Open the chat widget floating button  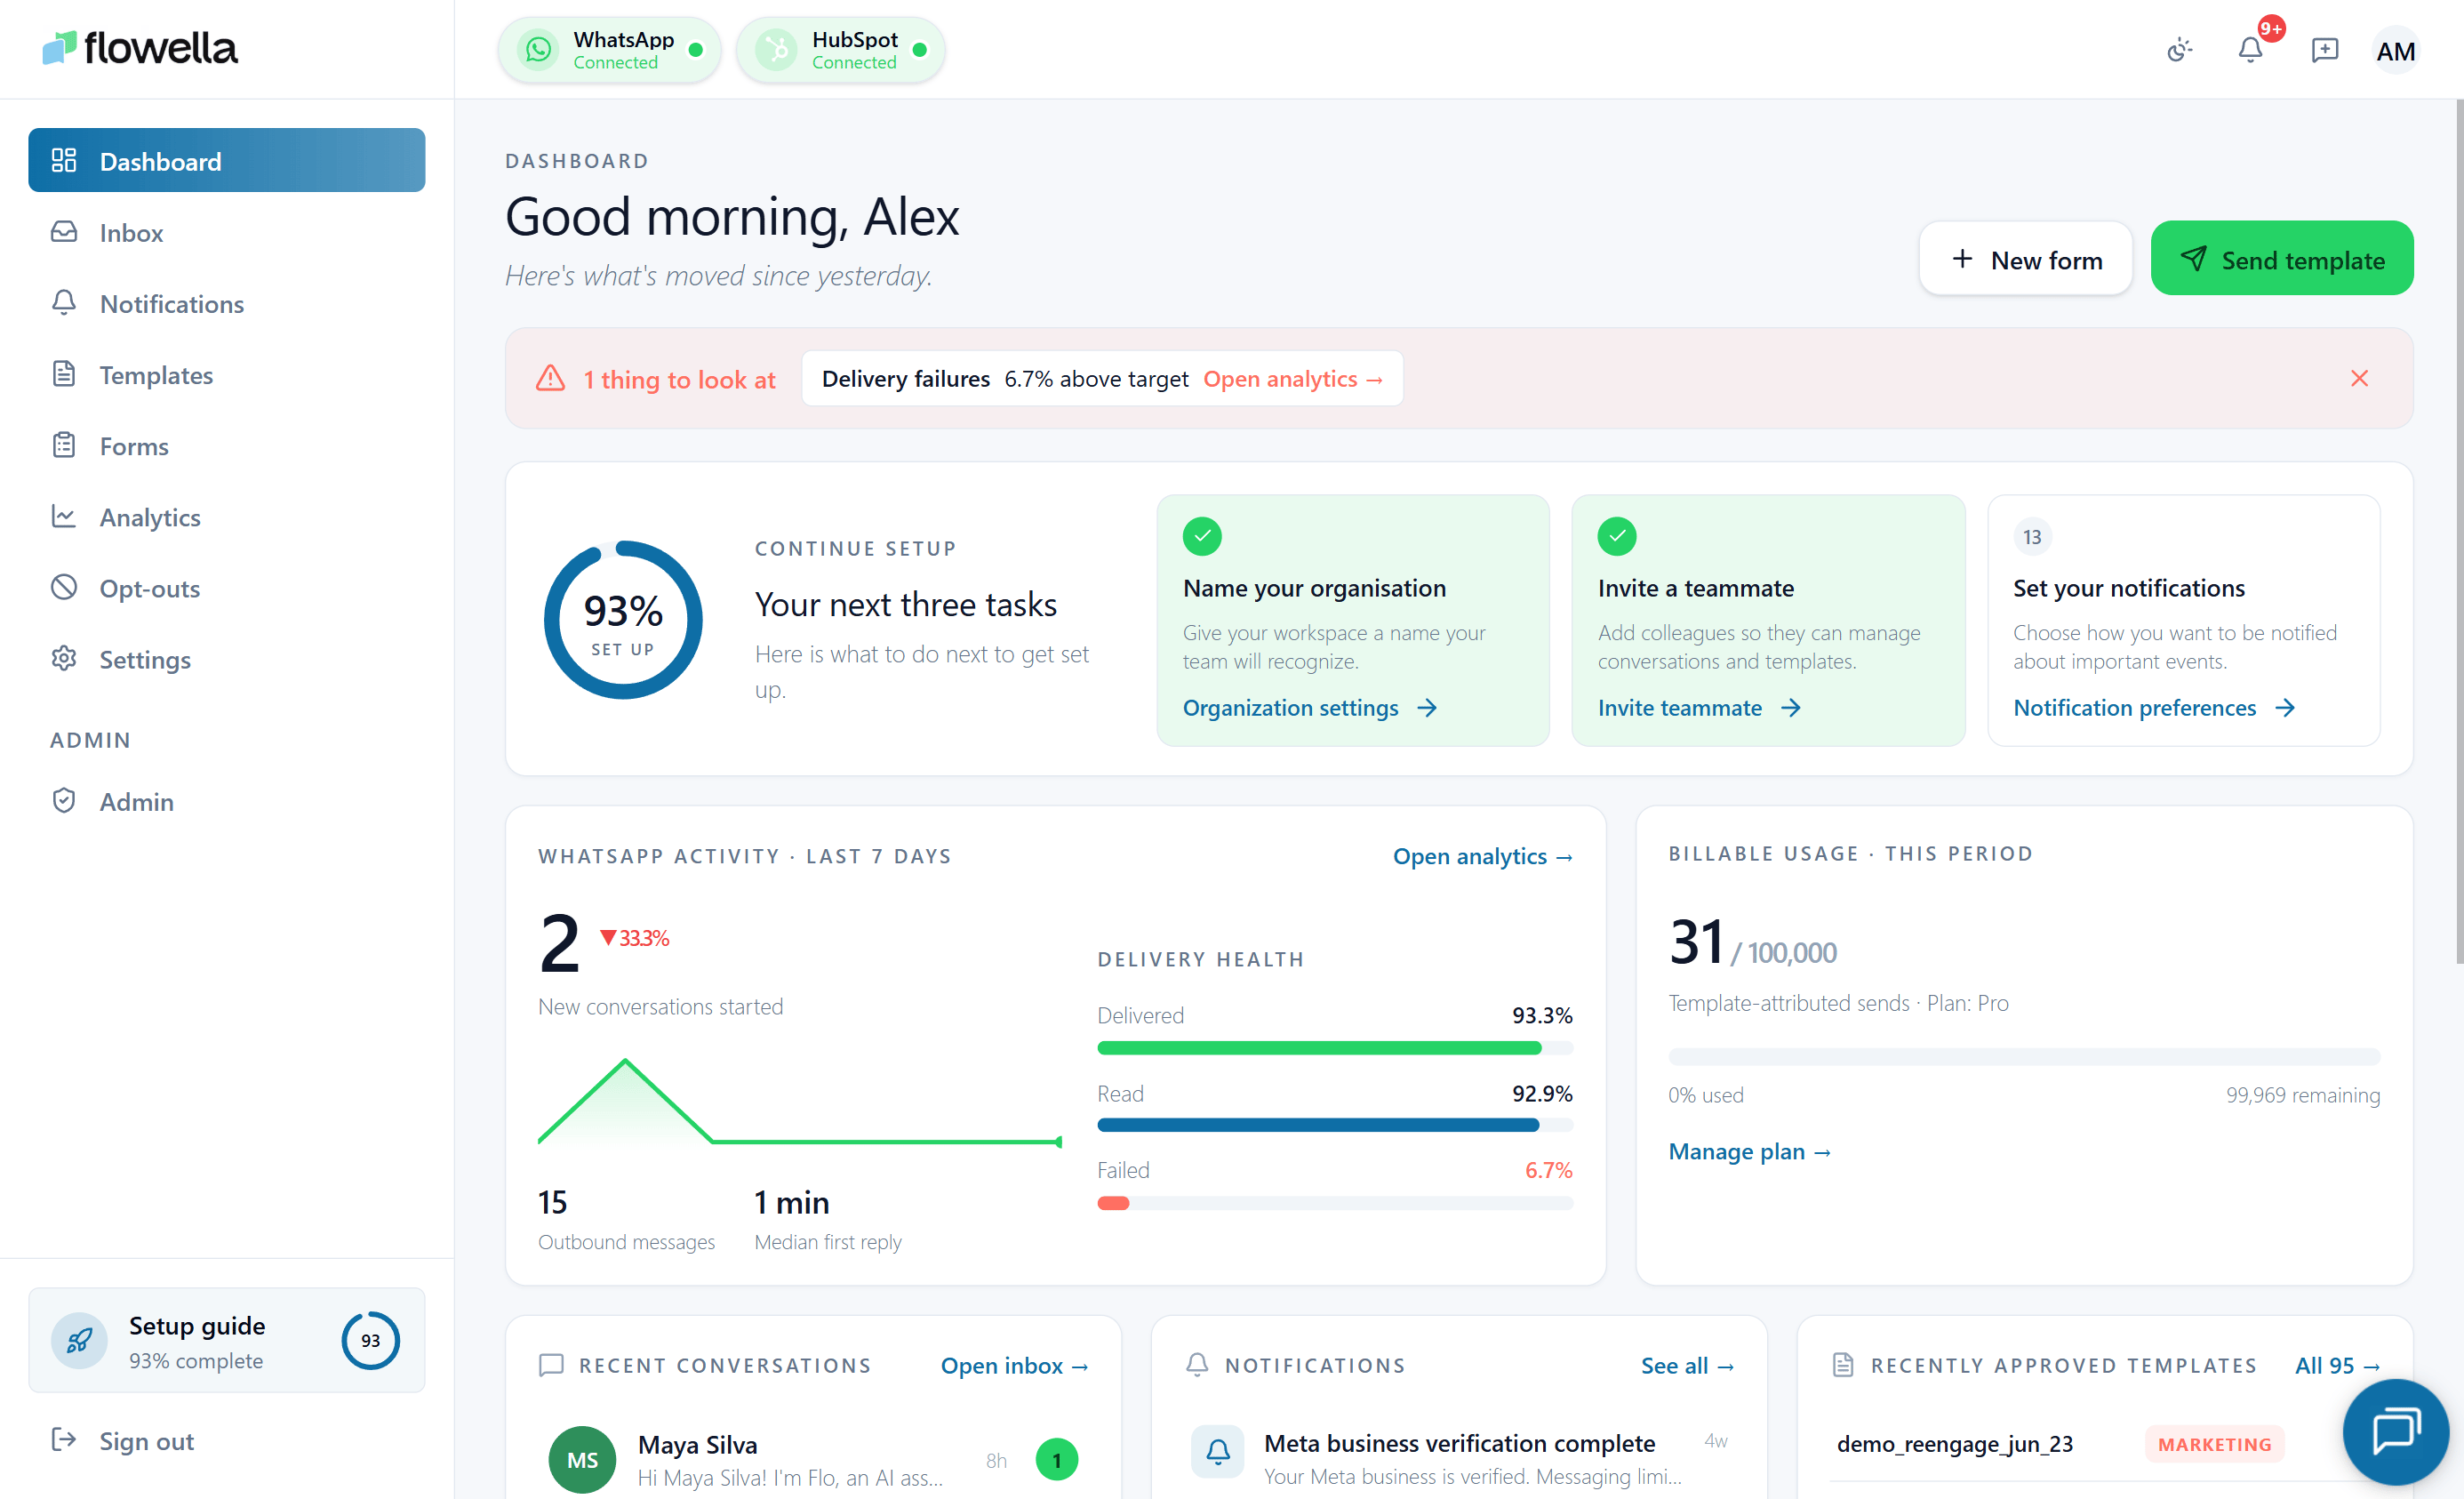2395,1431
